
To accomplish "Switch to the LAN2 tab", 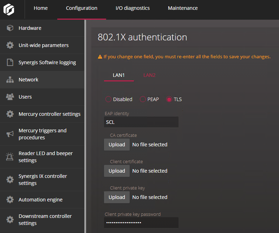I will coord(149,75).
